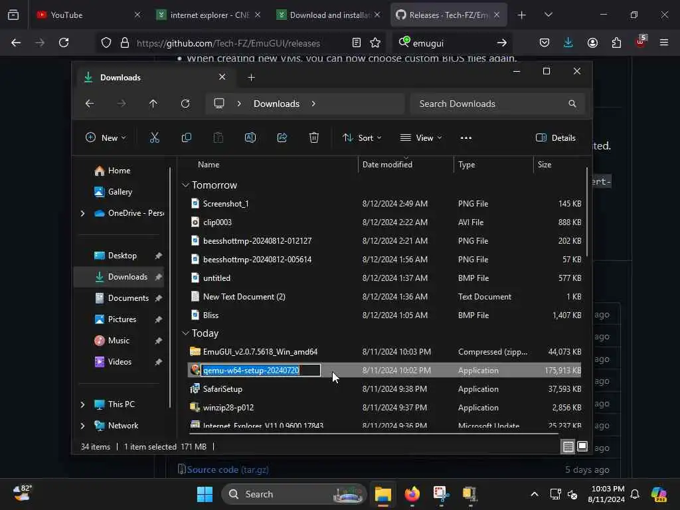
Task: Click the Rename icon in Explorer toolbar
Action: [x=250, y=138]
